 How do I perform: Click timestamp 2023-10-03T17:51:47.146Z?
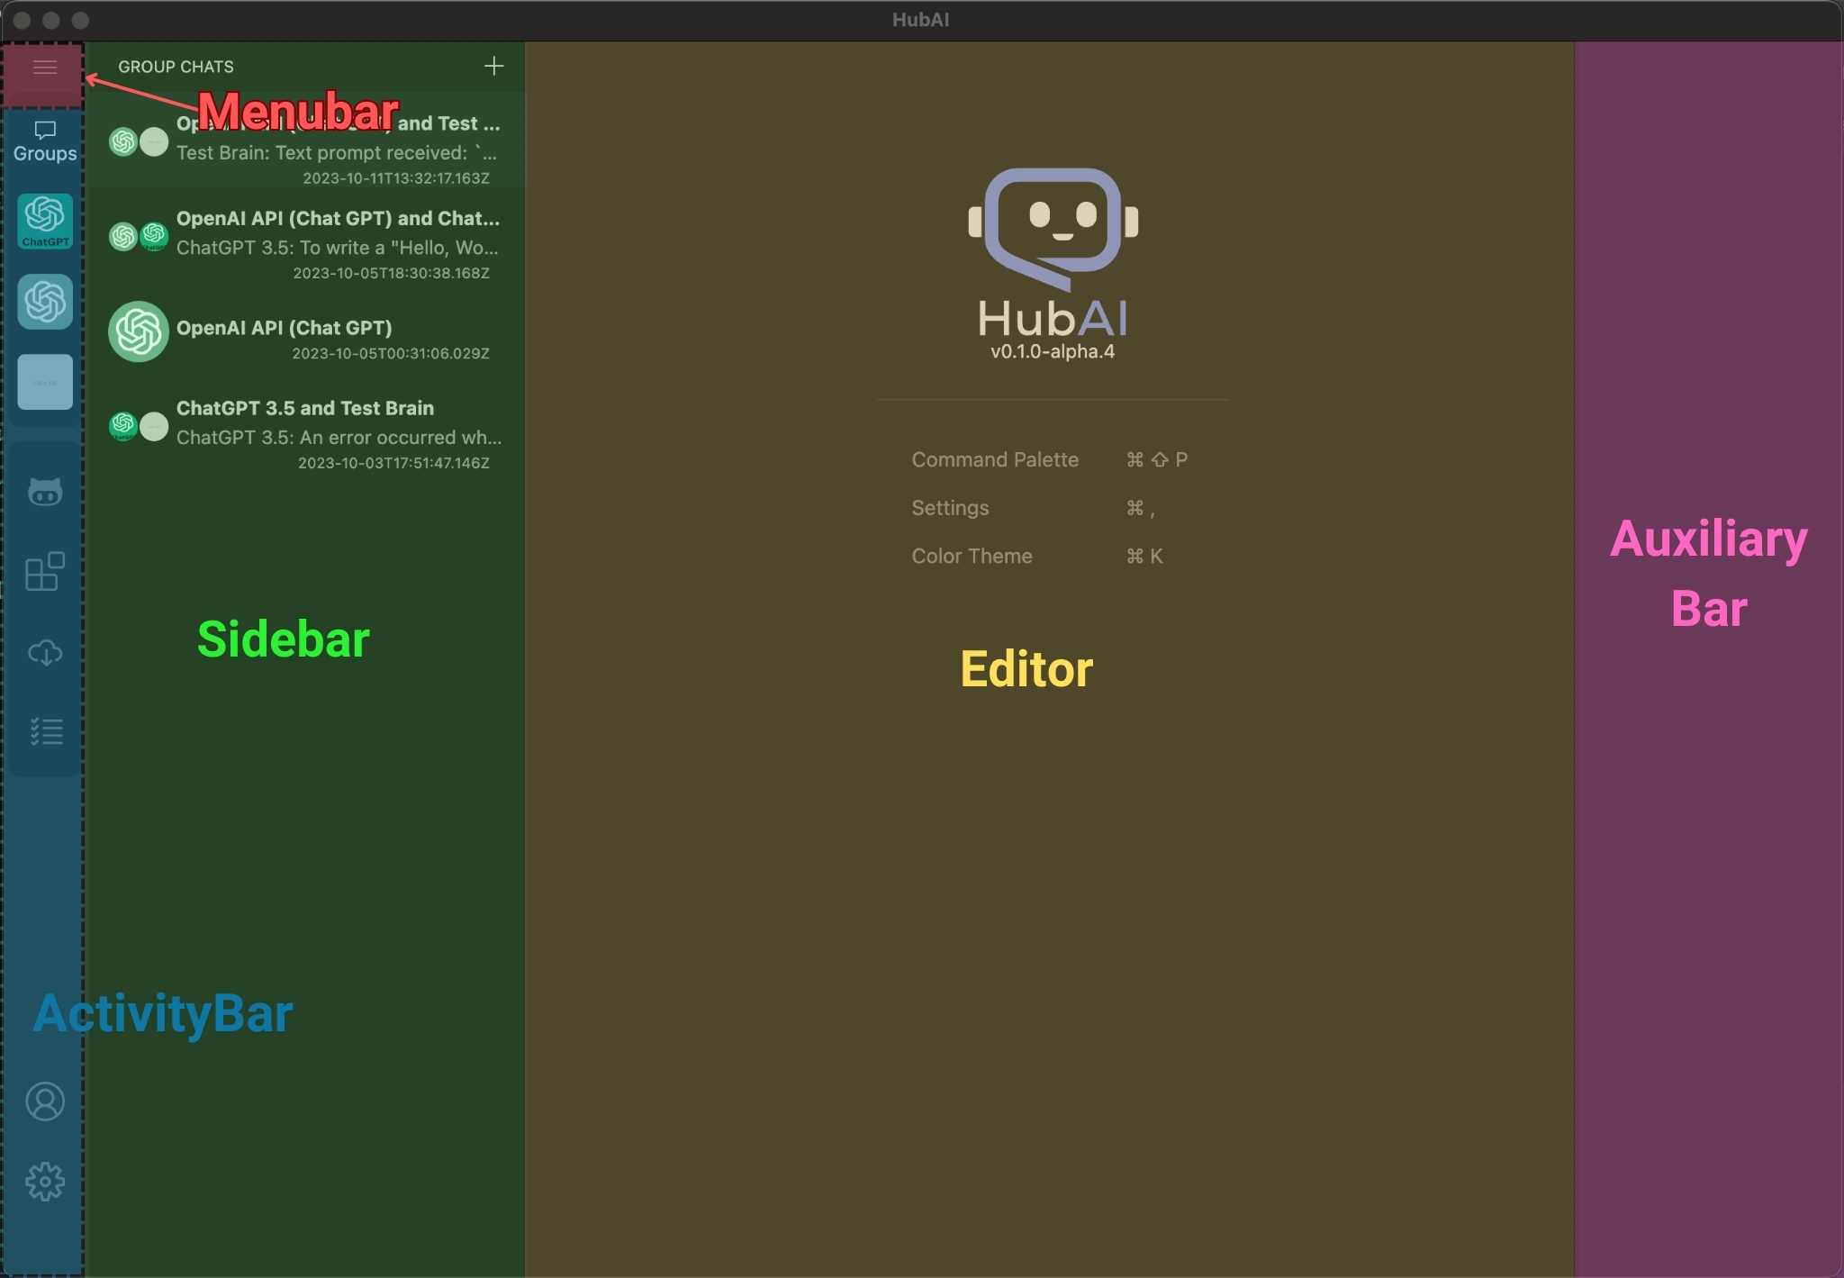(x=393, y=463)
